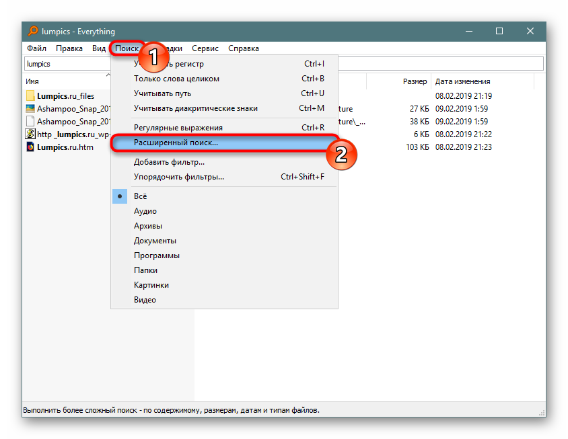Open the Файл menu
The width and height of the screenshot is (568, 439).
[x=36, y=48]
